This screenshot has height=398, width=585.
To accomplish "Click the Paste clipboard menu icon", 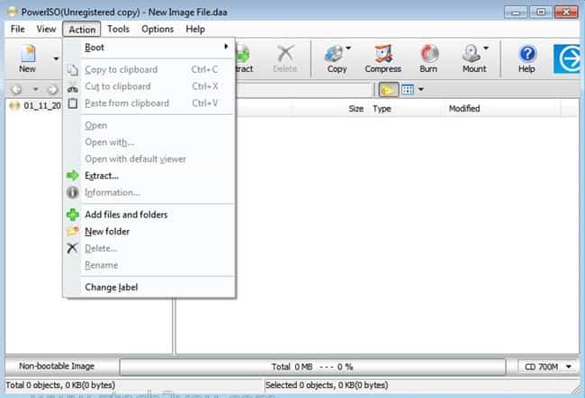I will coord(73,103).
